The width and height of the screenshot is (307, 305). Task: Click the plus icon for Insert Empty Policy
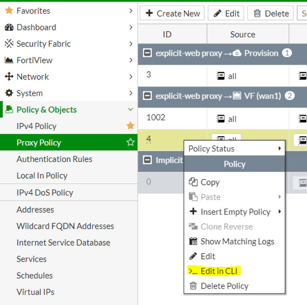(x=193, y=211)
